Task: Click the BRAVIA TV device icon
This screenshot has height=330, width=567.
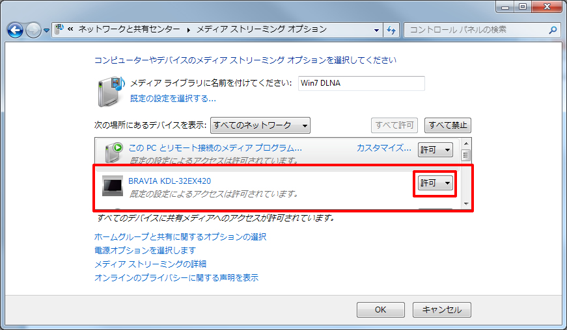Action: coord(113,186)
